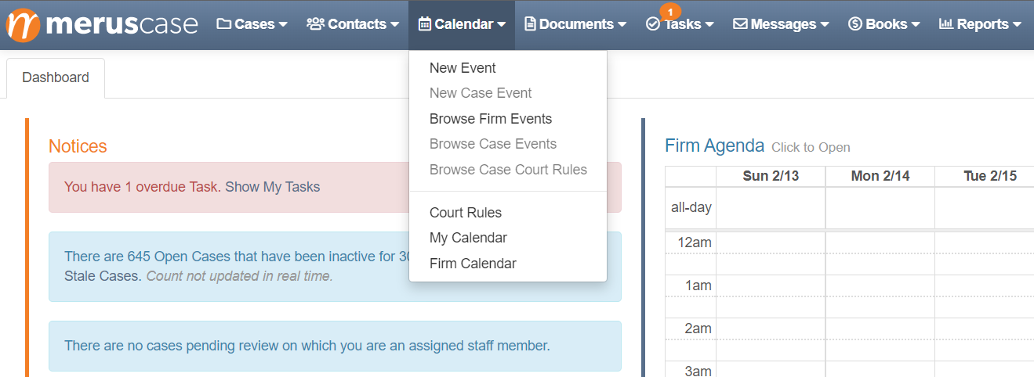Click the people icon beside Contacts
Image resolution: width=1034 pixels, height=377 pixels.
316,24
